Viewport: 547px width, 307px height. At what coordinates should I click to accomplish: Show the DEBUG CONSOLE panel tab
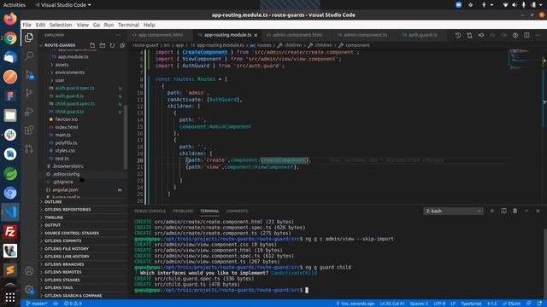(150, 211)
